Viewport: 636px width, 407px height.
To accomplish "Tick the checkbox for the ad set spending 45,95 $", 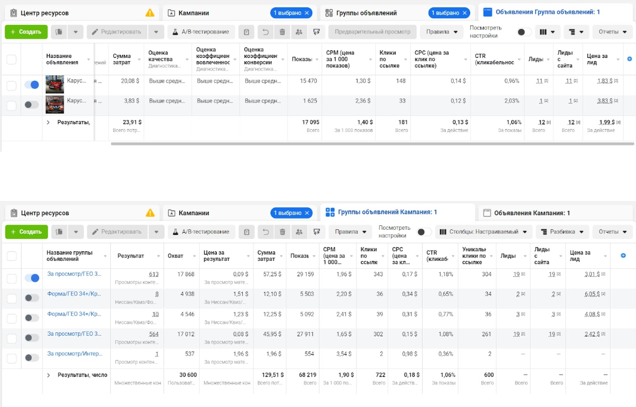I will pos(12,338).
